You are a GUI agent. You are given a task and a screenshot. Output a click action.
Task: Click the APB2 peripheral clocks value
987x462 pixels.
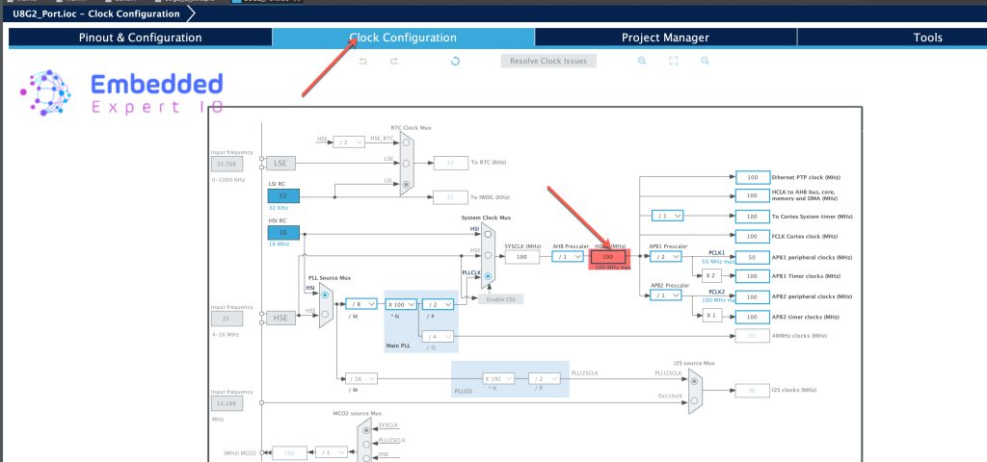pyautogui.click(x=752, y=296)
